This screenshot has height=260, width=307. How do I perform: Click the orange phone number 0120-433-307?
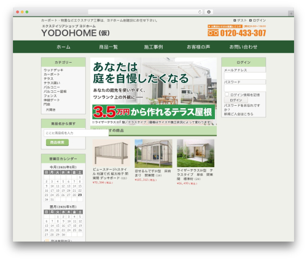(x=243, y=33)
